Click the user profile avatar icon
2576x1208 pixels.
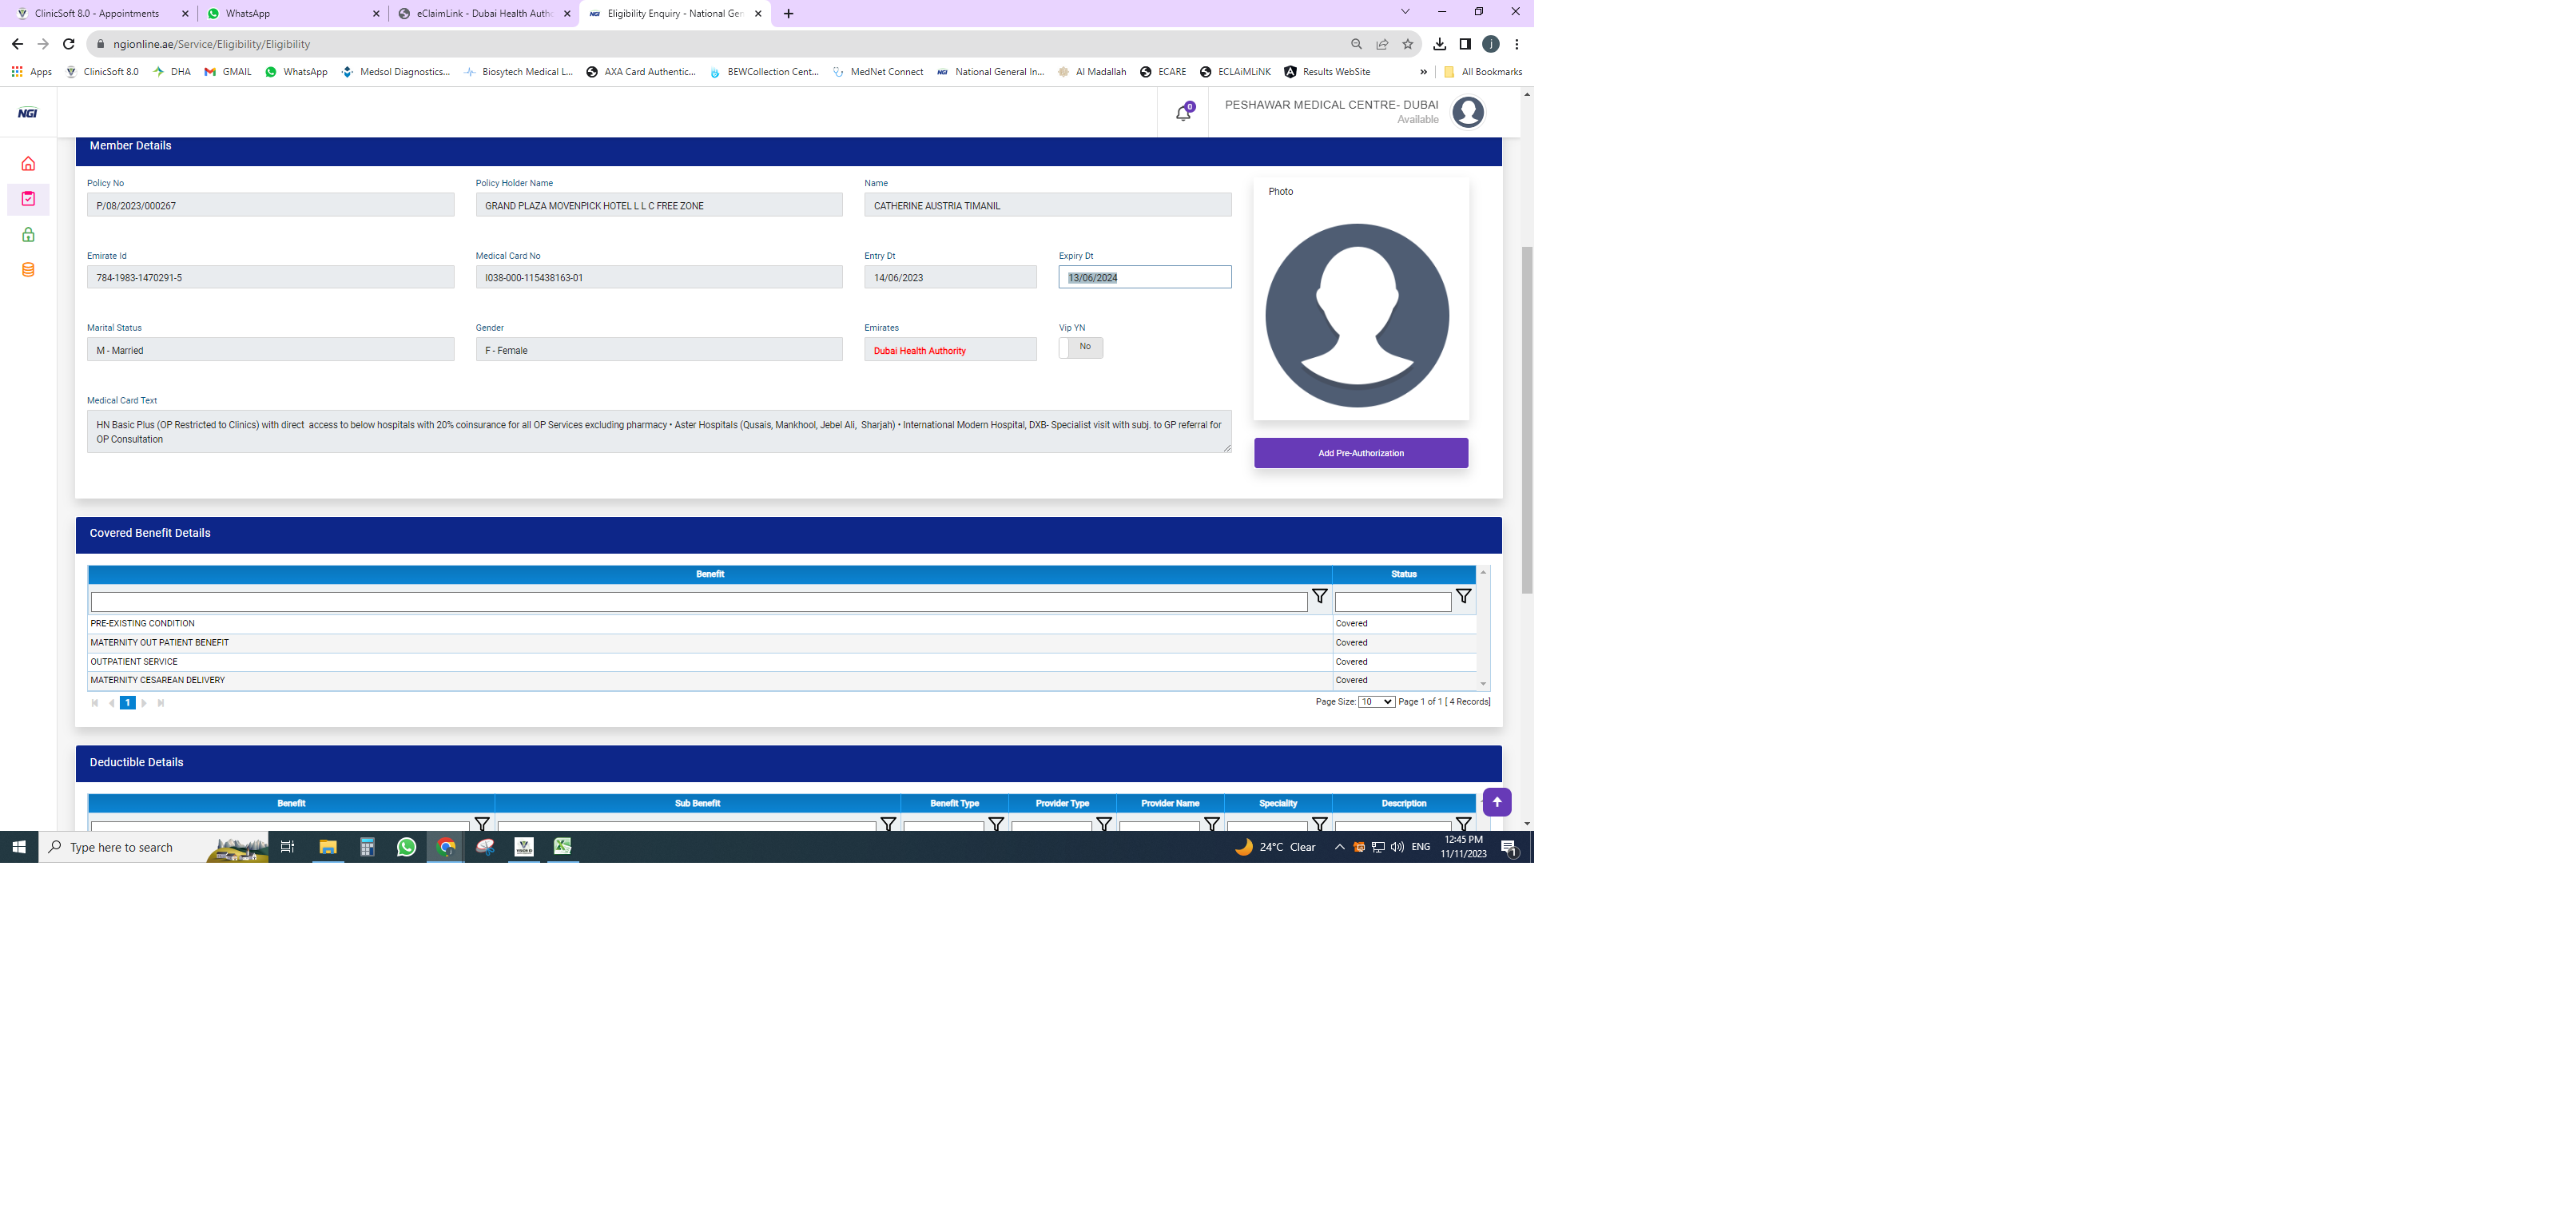(x=1467, y=112)
